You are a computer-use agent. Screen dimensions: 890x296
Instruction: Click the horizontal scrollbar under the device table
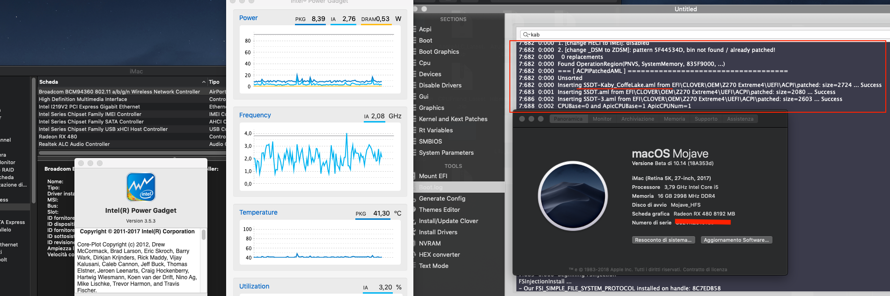click(132, 152)
